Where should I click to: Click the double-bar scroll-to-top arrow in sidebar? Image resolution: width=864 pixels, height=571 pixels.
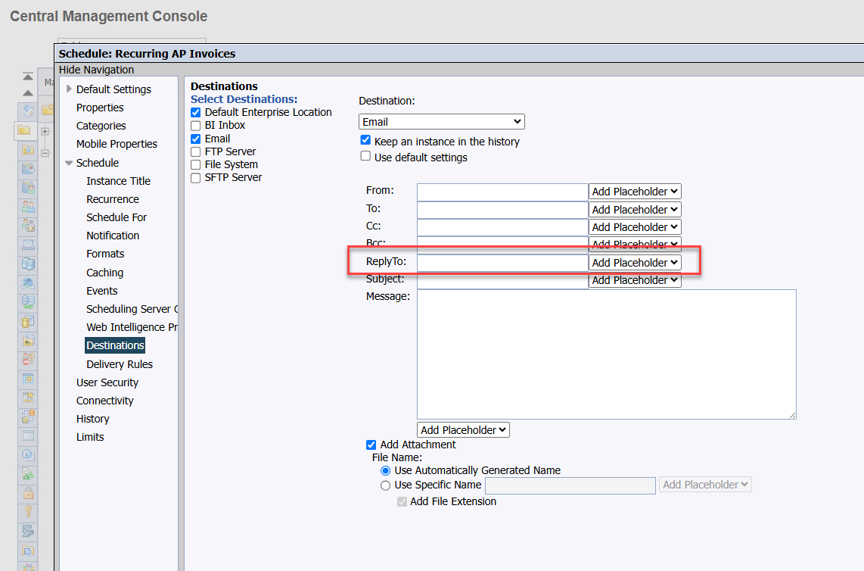[x=27, y=76]
